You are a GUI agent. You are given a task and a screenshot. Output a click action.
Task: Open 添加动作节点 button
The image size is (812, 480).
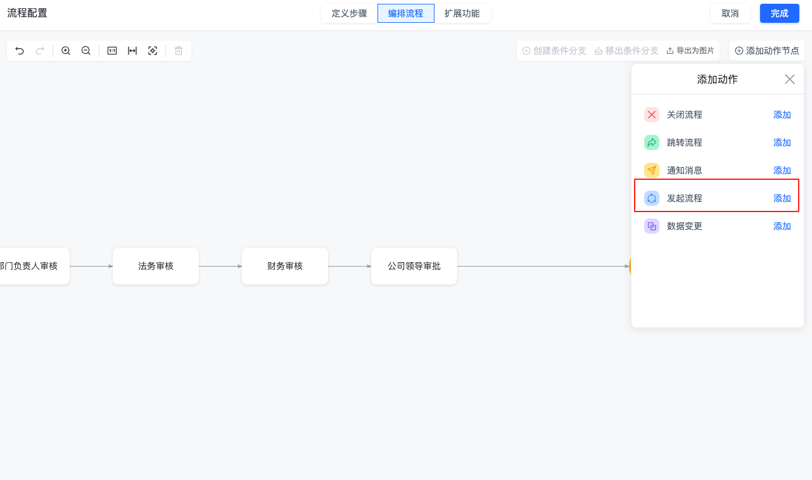click(x=767, y=51)
